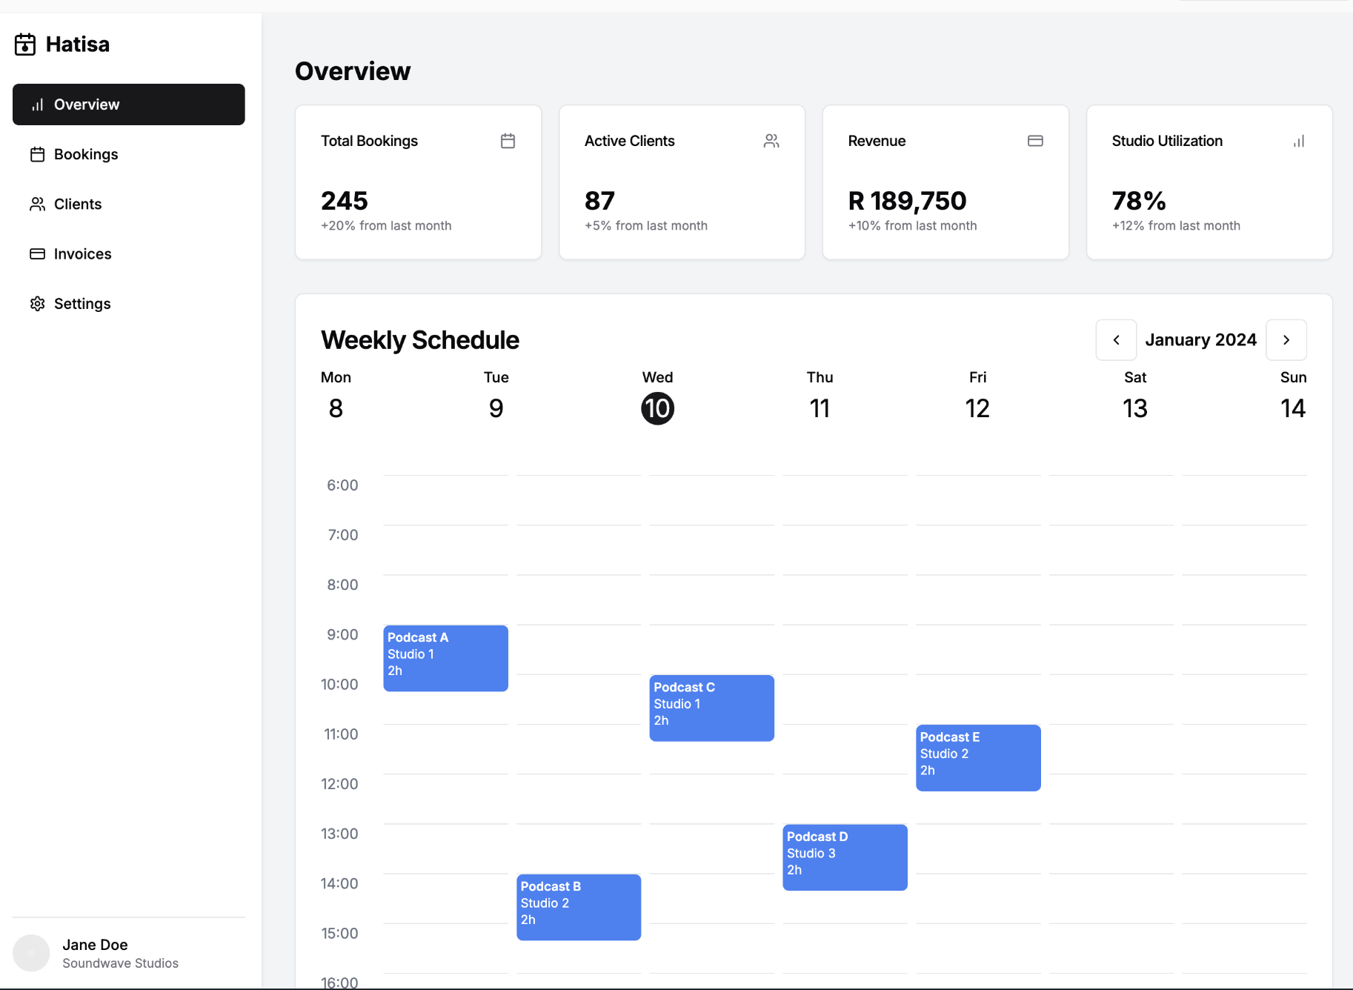The image size is (1353, 990).
Task: Select Friday 12 in weekly schedule
Action: coord(977,398)
